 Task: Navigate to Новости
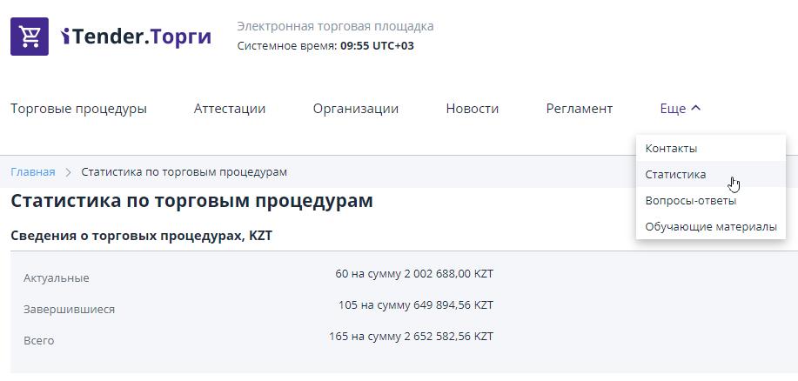coord(472,109)
